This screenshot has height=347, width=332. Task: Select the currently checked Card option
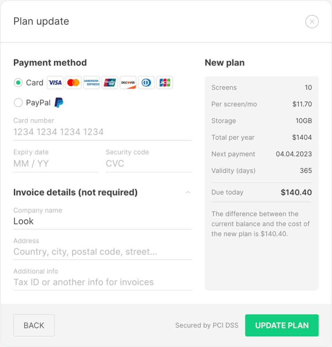pos(18,82)
